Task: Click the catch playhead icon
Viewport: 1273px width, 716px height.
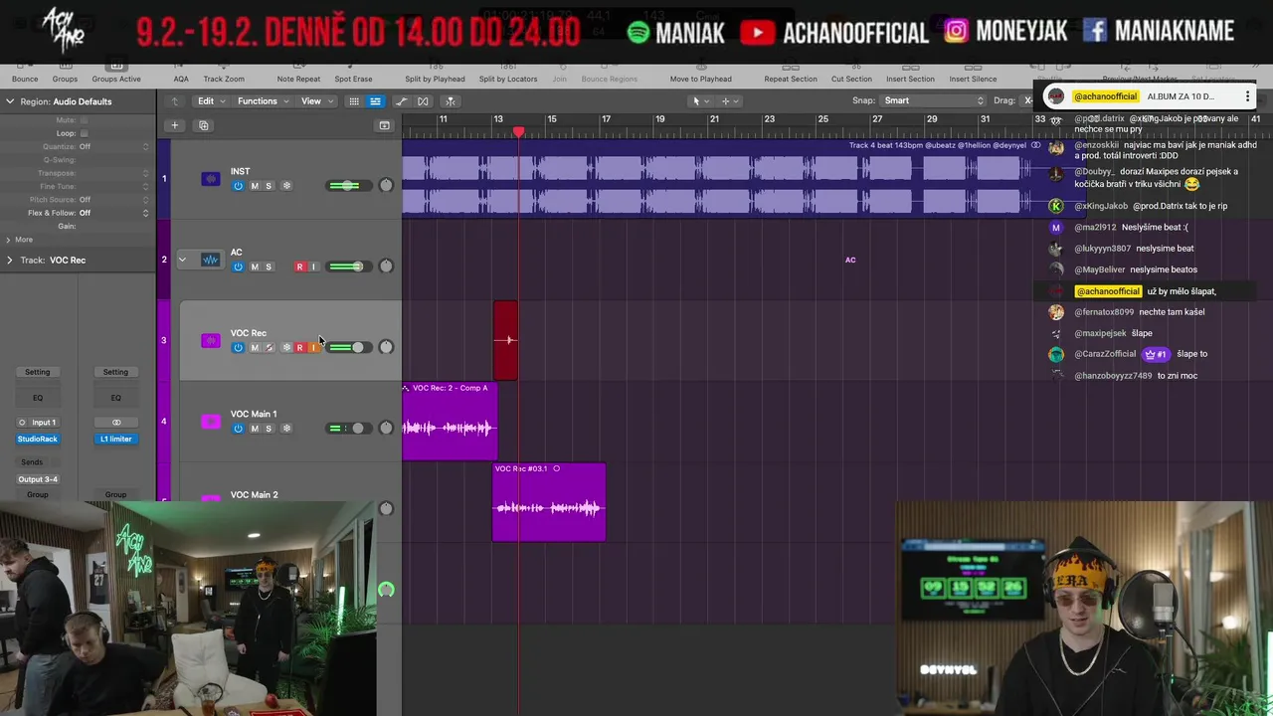Action: pyautogui.click(x=450, y=101)
